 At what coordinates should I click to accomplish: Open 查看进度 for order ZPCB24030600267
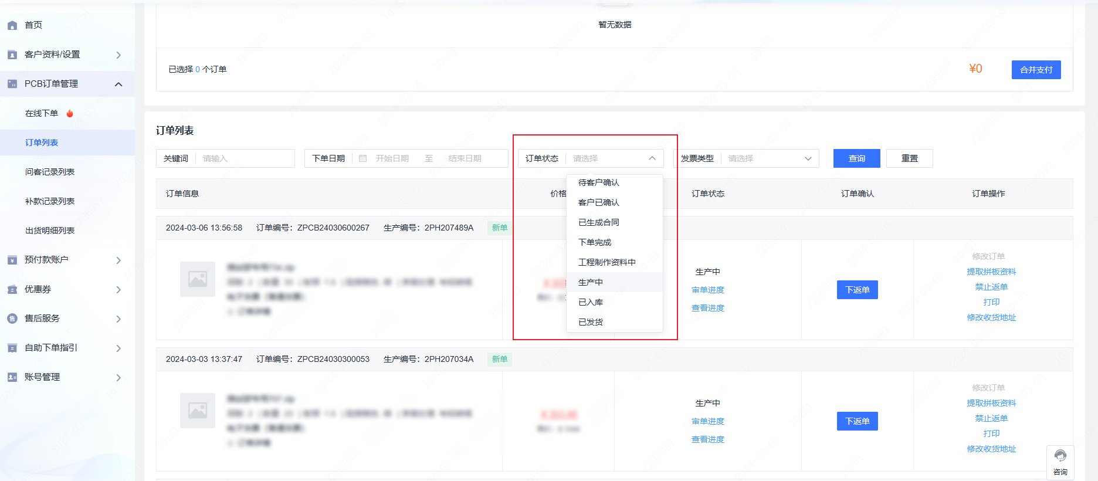tap(708, 308)
